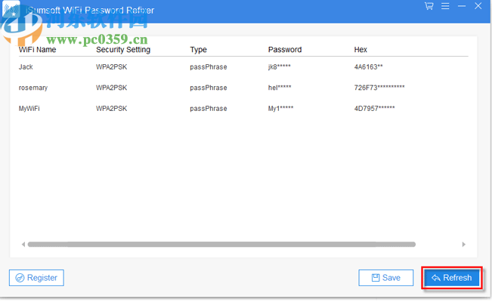The width and height of the screenshot is (492, 302).
Task: Click the horizontal scrollbar thumb
Action: pyautogui.click(x=221, y=245)
